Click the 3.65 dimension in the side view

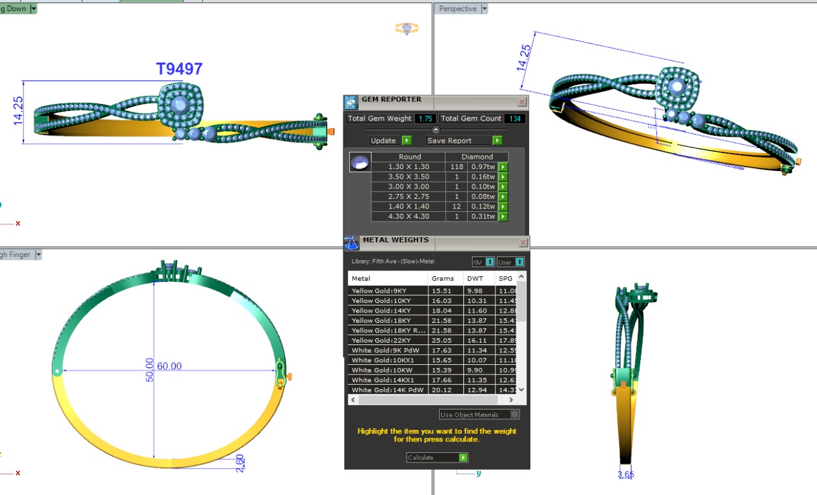[x=626, y=475]
